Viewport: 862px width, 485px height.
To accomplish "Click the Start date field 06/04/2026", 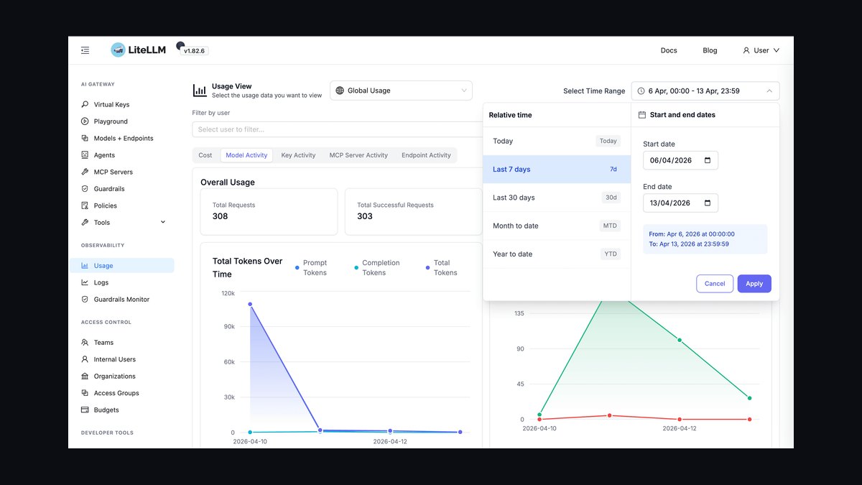I will click(x=680, y=160).
